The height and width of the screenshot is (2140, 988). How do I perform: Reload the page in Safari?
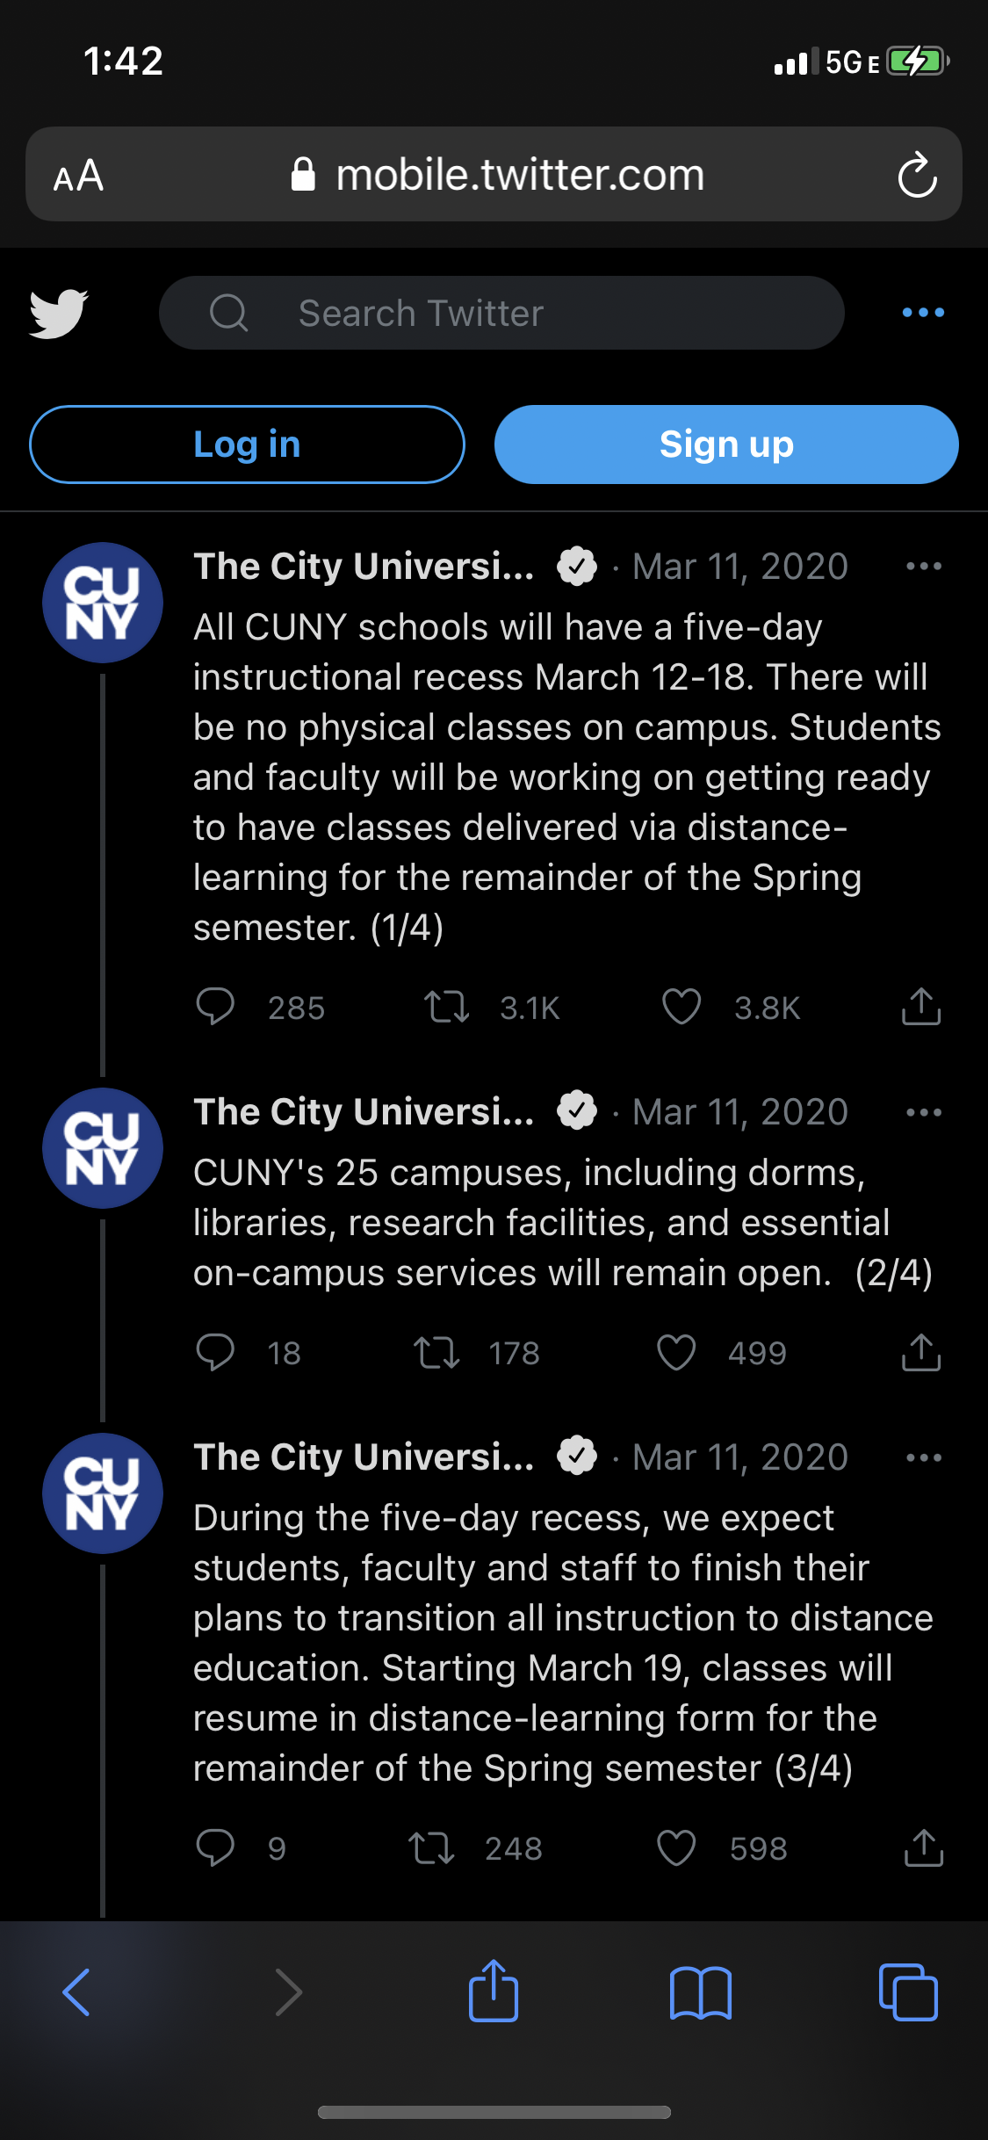[917, 175]
